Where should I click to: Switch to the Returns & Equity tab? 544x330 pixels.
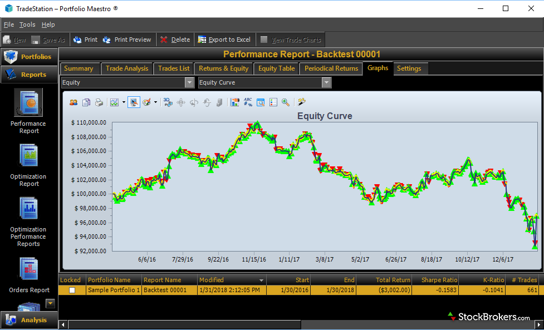(x=223, y=68)
